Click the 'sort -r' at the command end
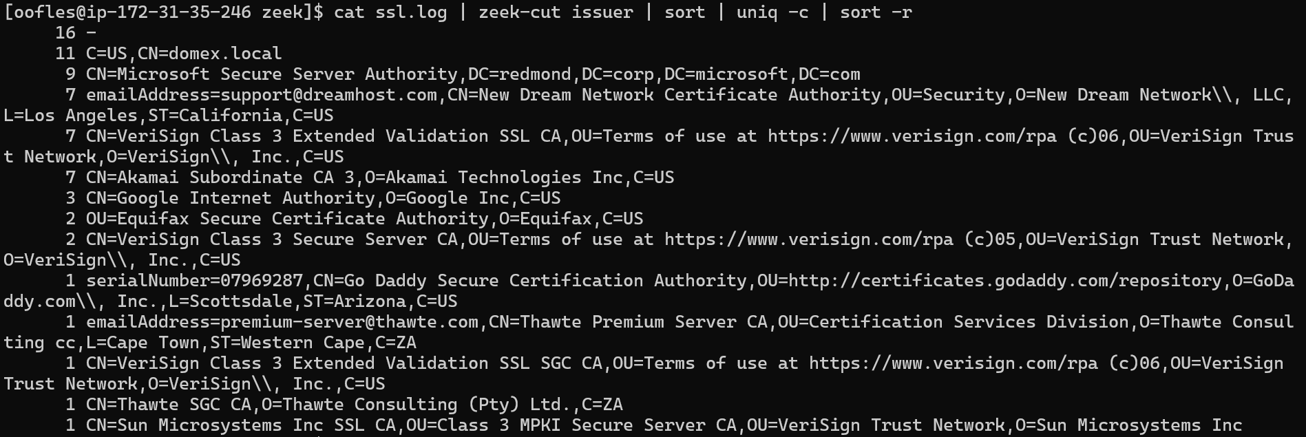The image size is (1306, 437). (x=876, y=12)
